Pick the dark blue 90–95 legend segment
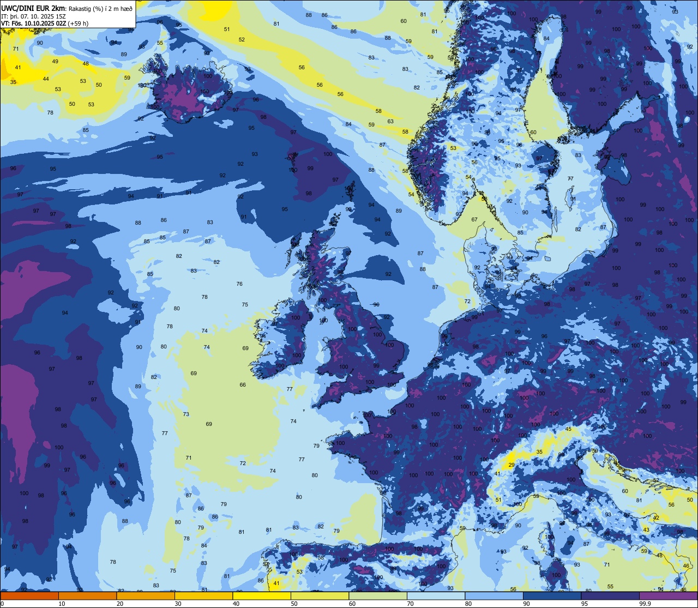This screenshot has width=698, height=608. click(552, 595)
